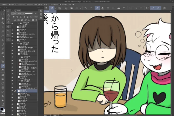Click the Pen icon highlighted in command bar
Screen dimensions: 174x116
coord(97,8)
